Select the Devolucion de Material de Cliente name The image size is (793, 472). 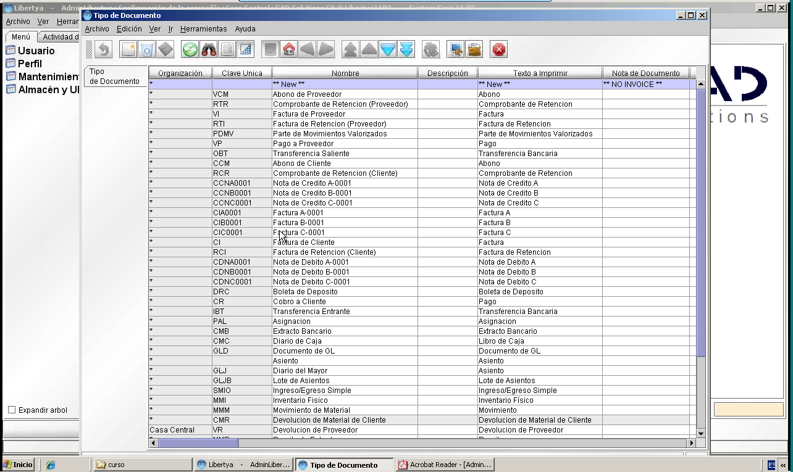point(345,420)
